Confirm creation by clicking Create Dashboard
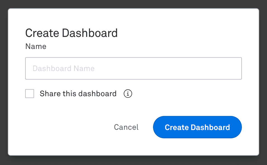This screenshot has height=165, width=267. pyautogui.click(x=197, y=127)
